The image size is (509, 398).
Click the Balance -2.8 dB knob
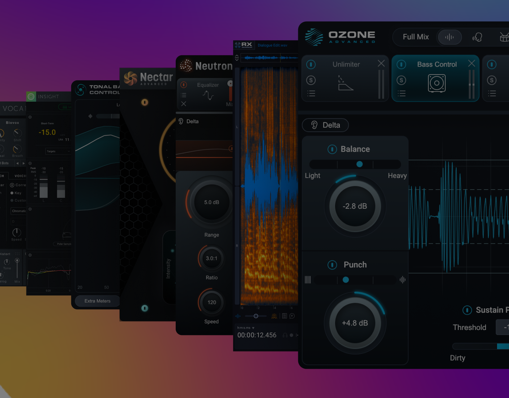(x=355, y=206)
